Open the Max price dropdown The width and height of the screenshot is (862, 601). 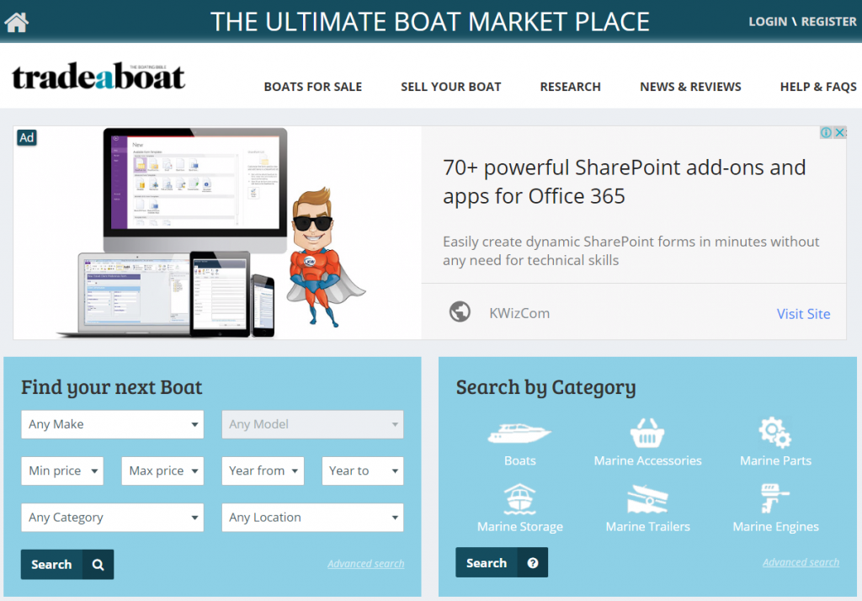[x=162, y=471]
